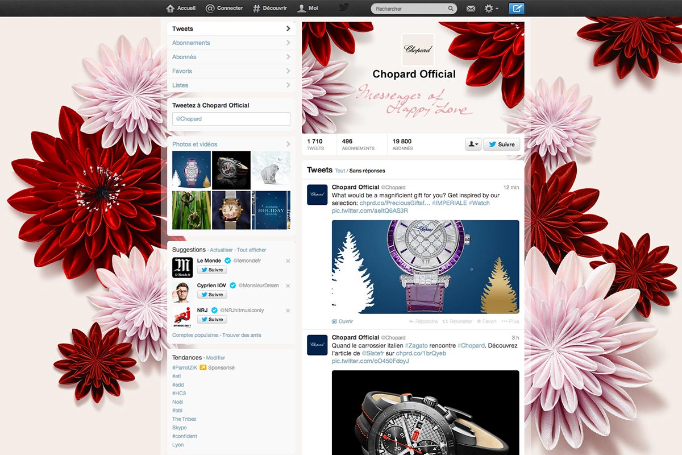Click Modifier next to Tendances

[215, 358]
